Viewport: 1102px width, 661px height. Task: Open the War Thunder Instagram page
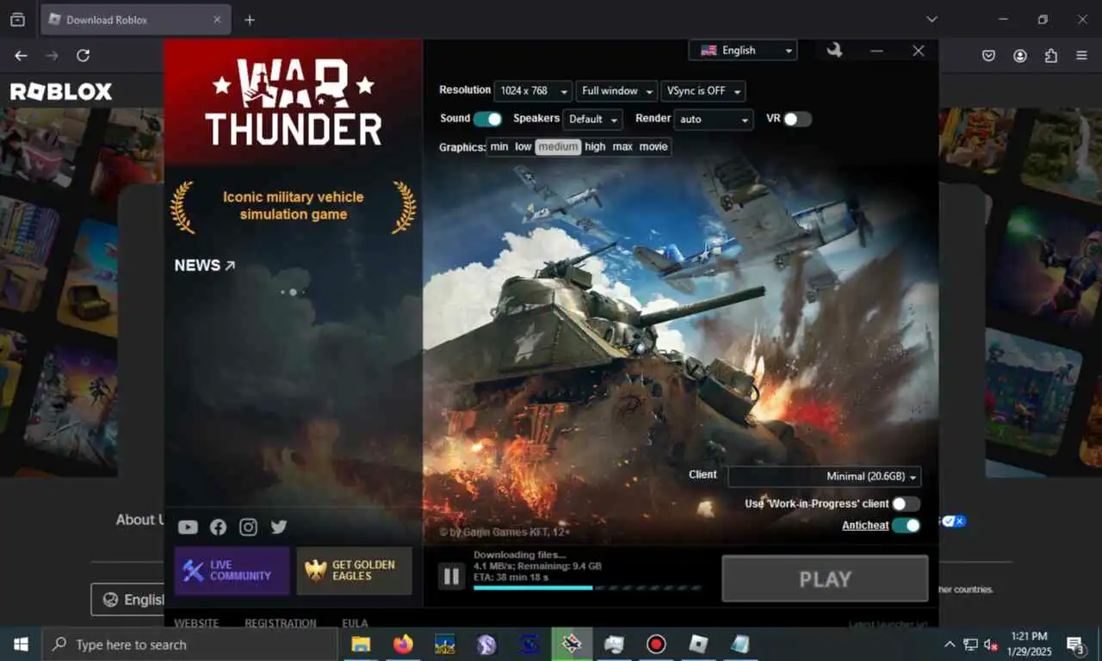[248, 527]
